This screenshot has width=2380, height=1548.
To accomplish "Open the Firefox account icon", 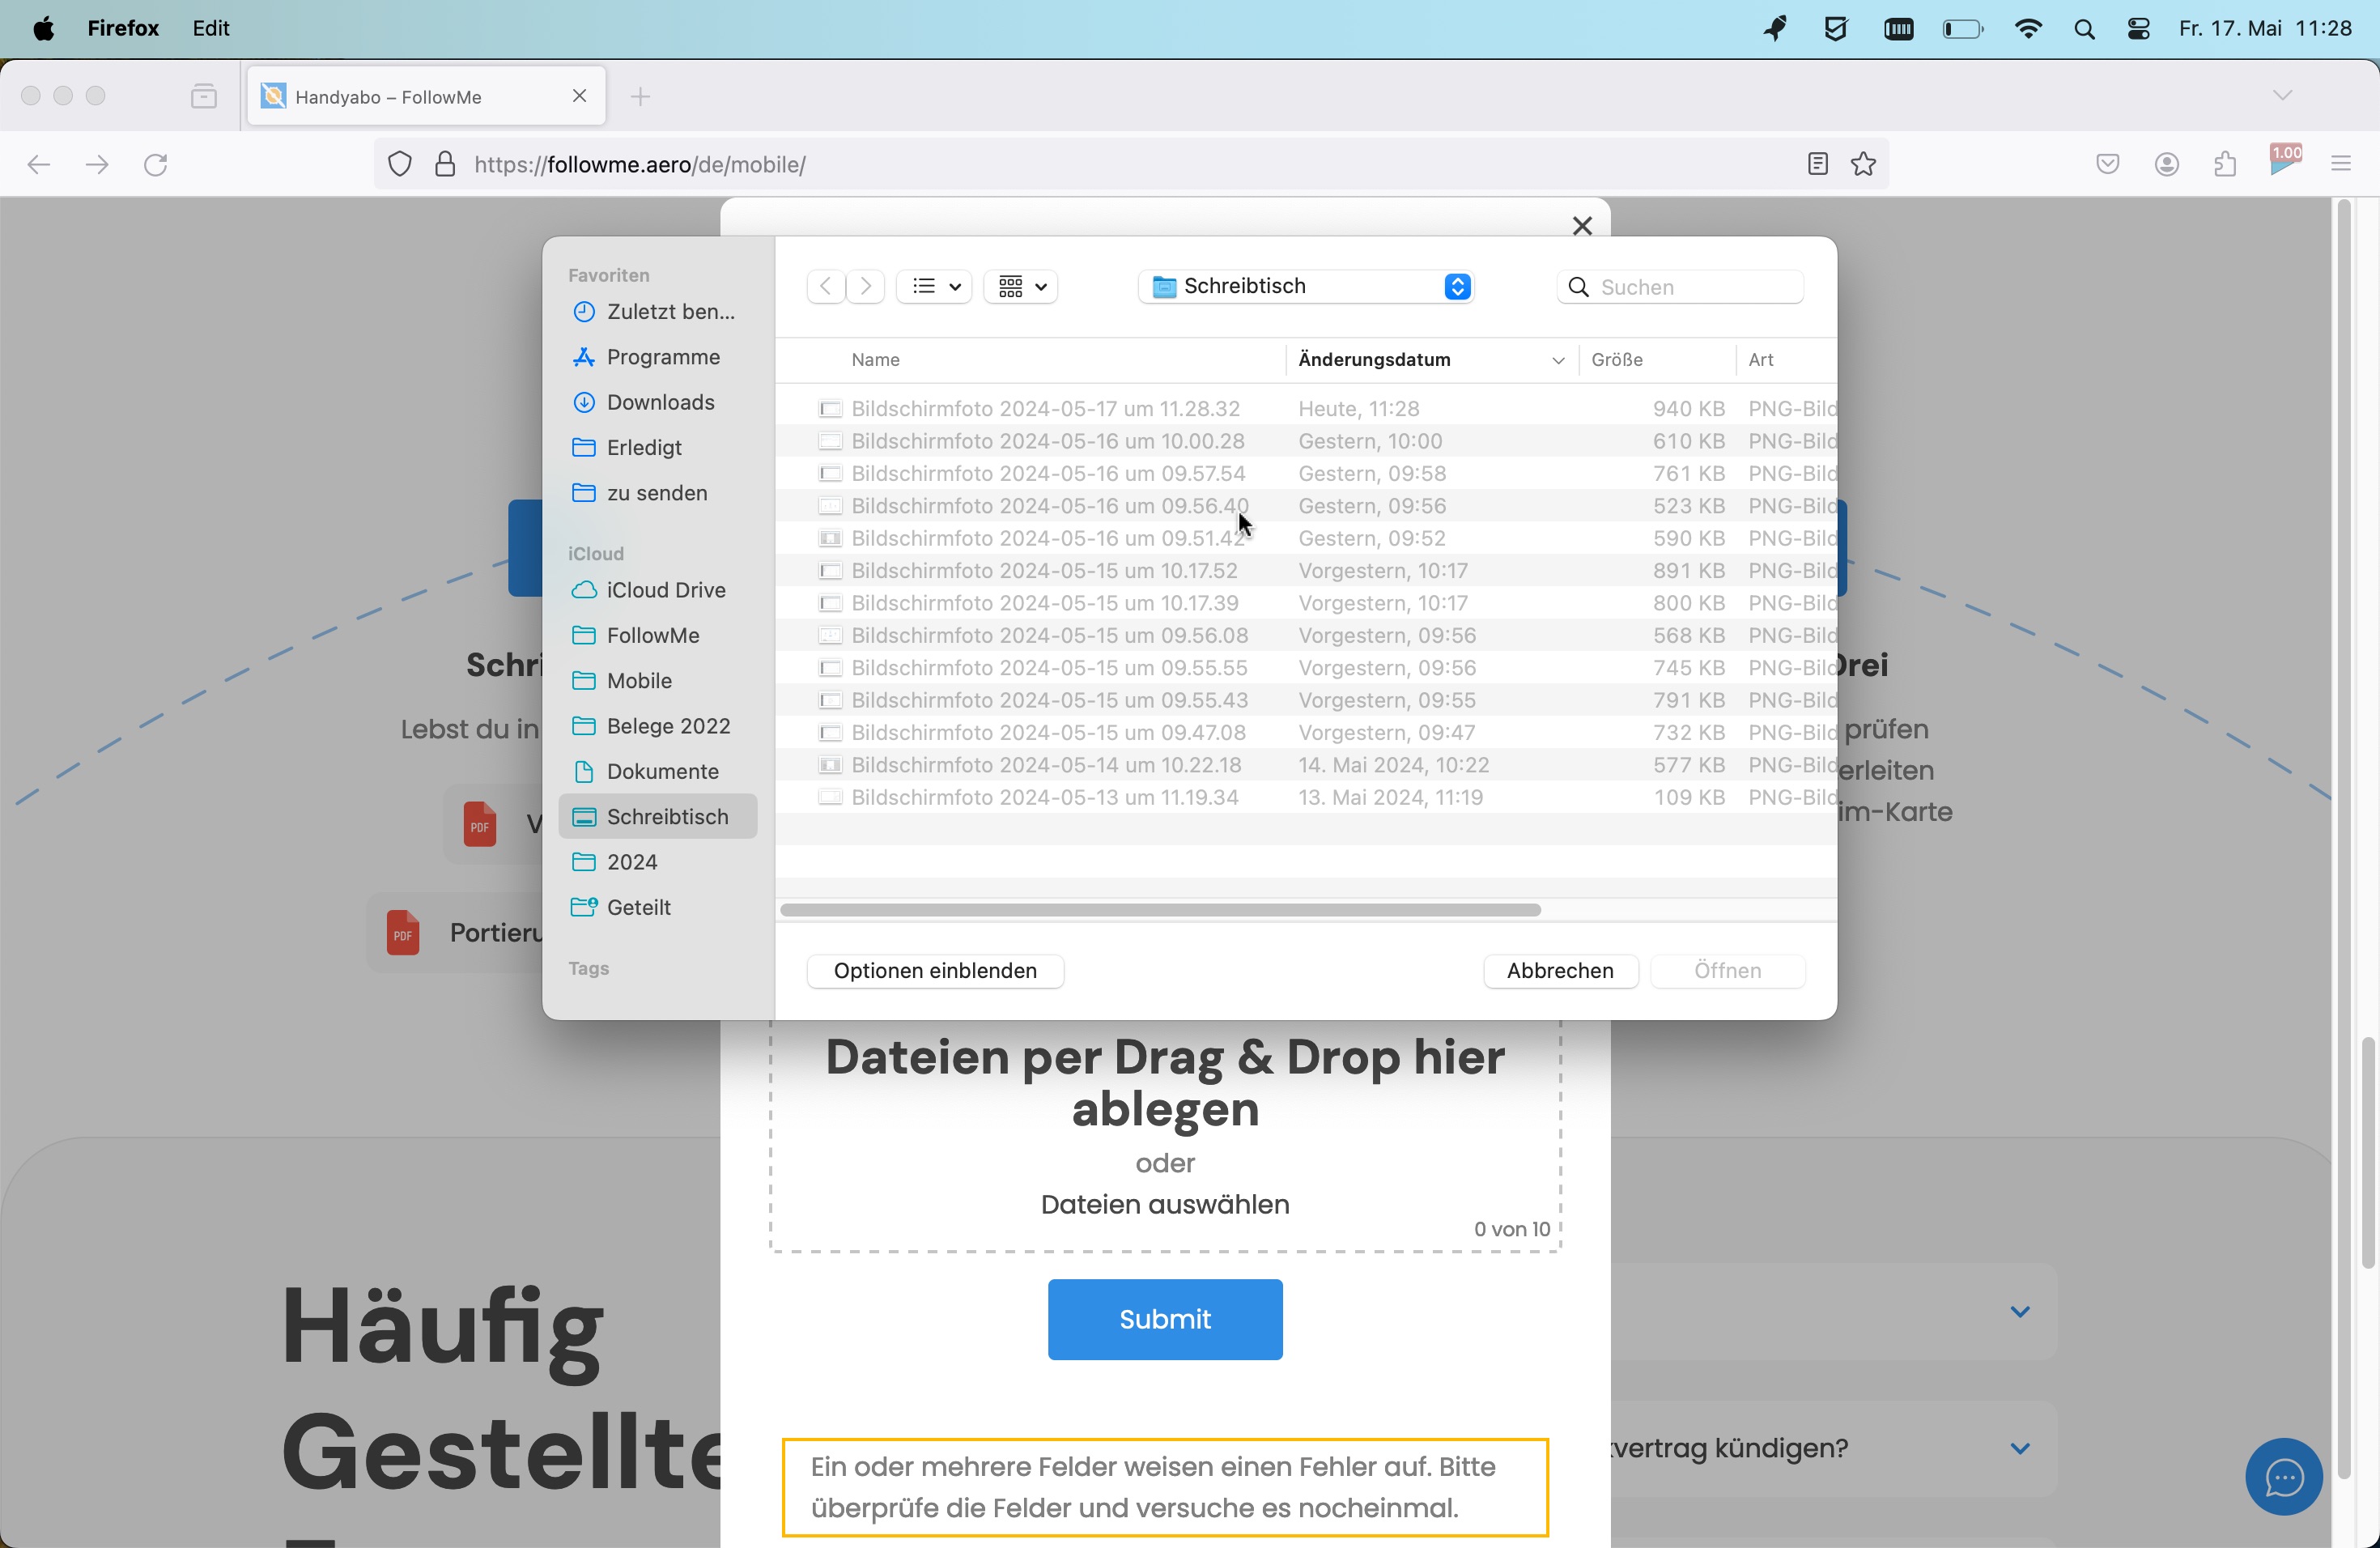I will coord(2166,164).
